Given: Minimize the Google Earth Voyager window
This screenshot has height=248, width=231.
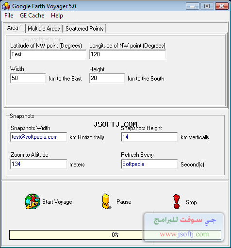Looking at the screenshot, I should coord(193,6).
